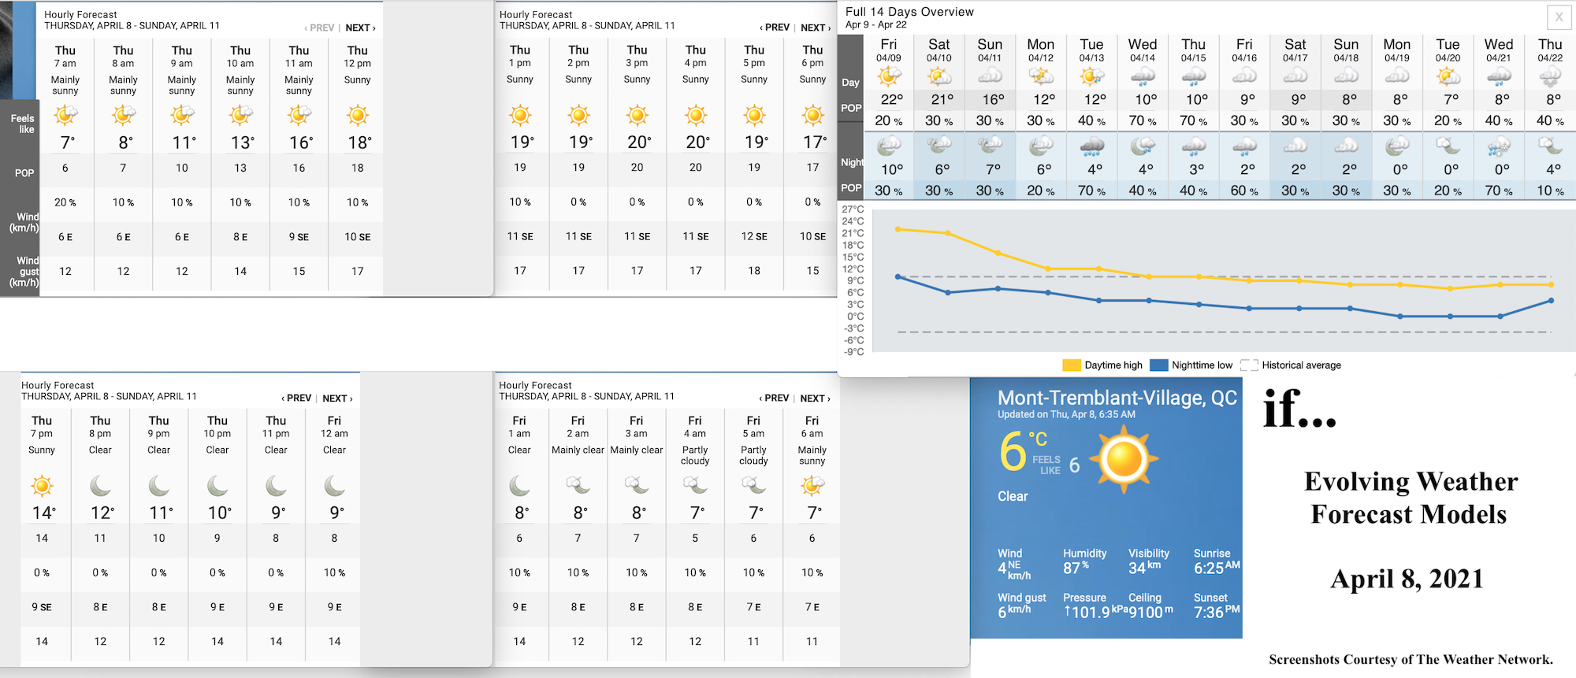Click the Fri 1 am clear moon icon

point(519,486)
